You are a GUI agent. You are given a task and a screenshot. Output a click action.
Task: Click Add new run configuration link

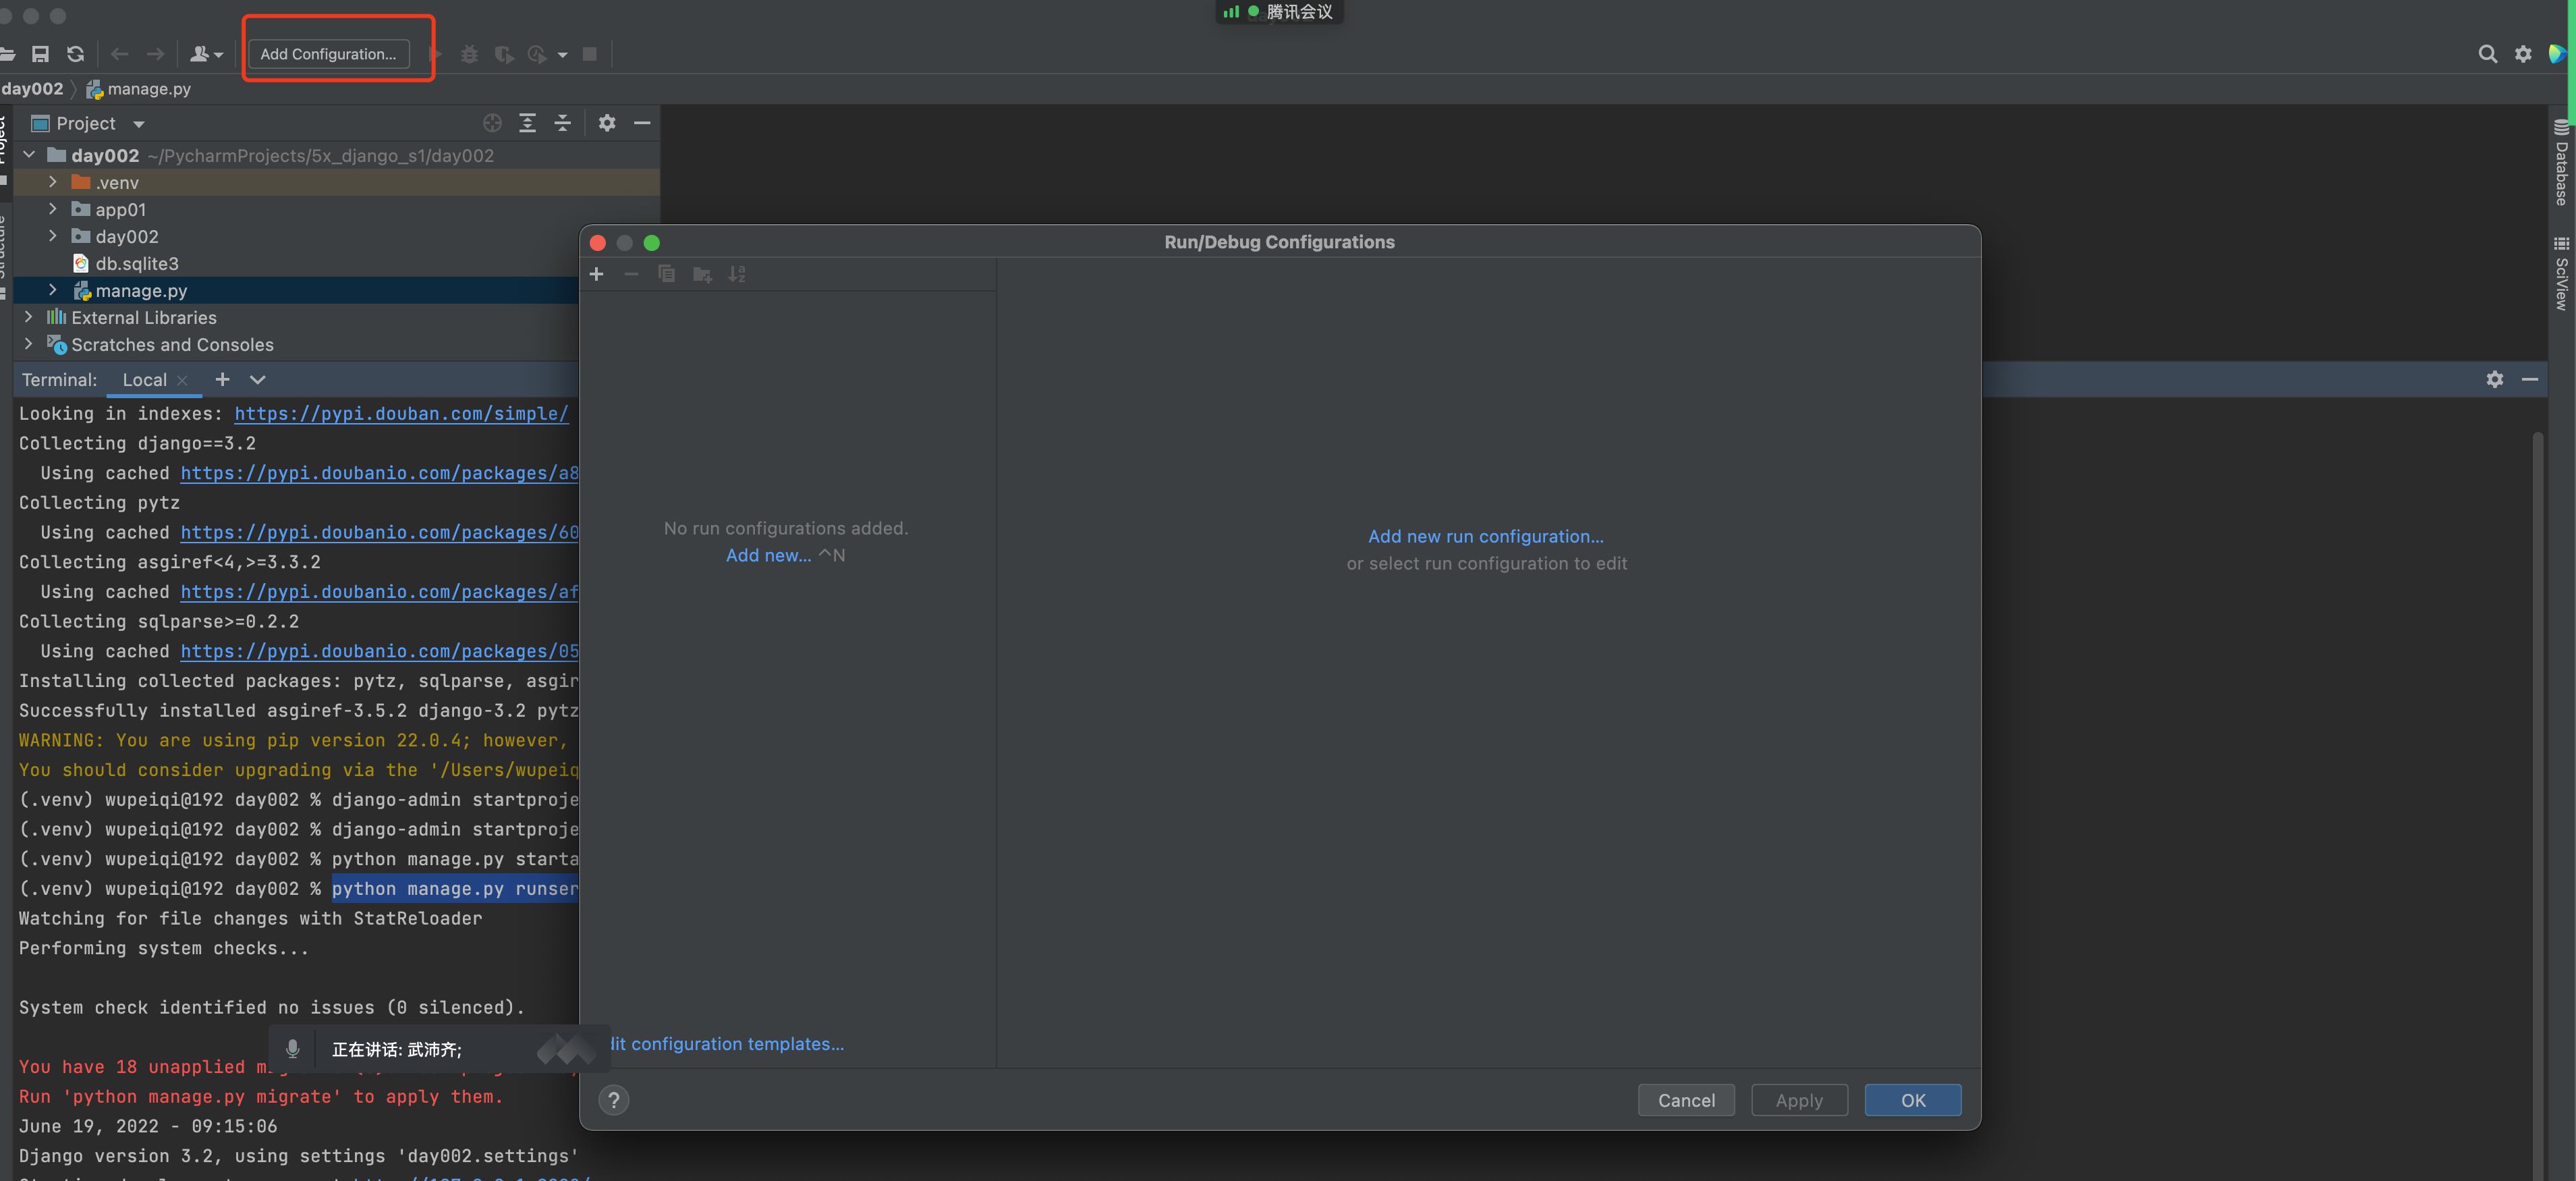click(1485, 536)
